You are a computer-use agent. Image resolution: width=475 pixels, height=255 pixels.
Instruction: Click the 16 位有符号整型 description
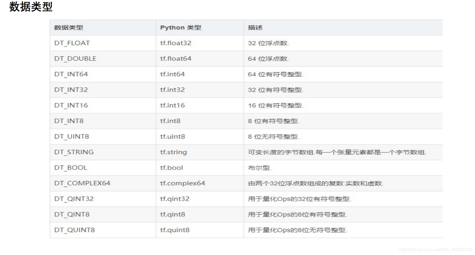(276, 106)
